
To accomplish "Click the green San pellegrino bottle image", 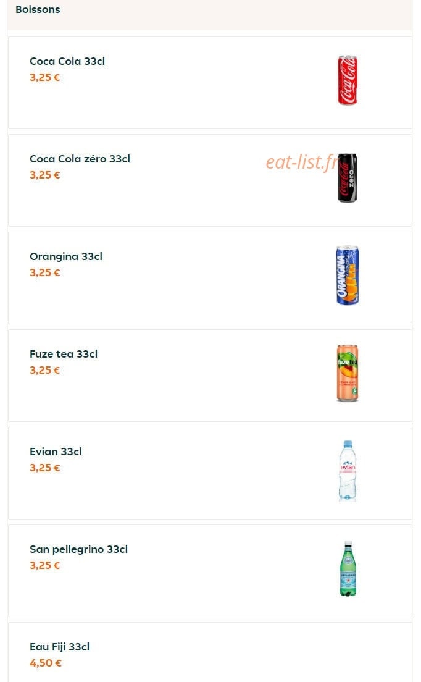I will [348, 568].
